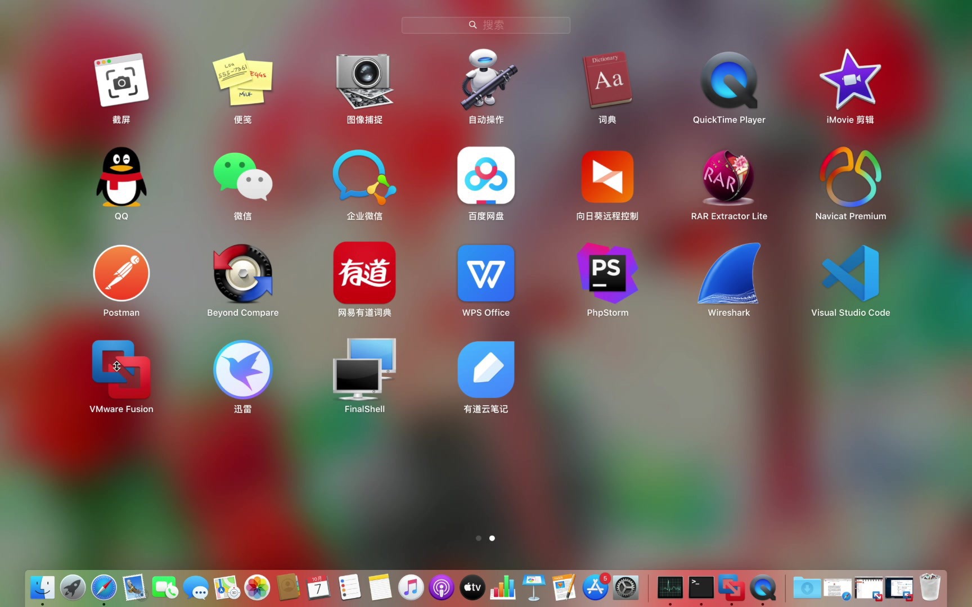Open 有道云笔记 notes app
Image resolution: width=972 pixels, height=607 pixels.
click(485, 369)
